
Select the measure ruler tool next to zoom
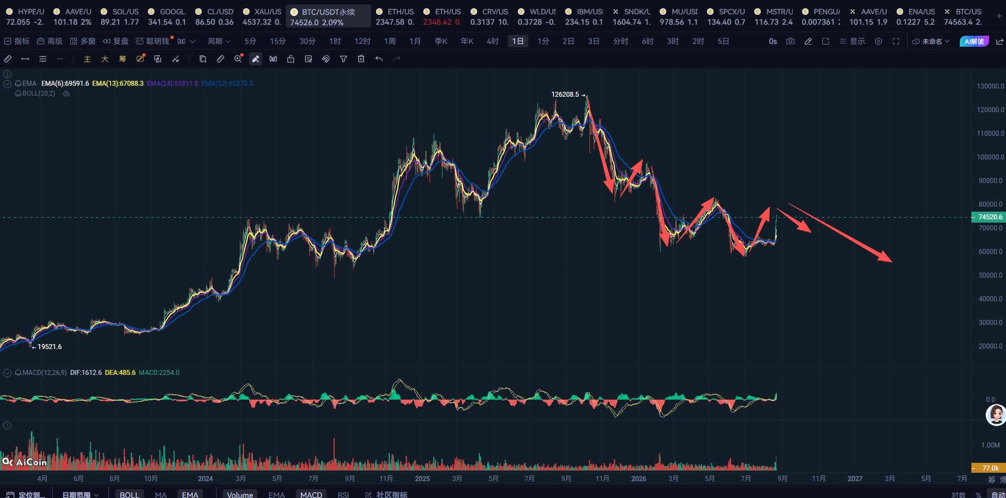tap(220, 59)
